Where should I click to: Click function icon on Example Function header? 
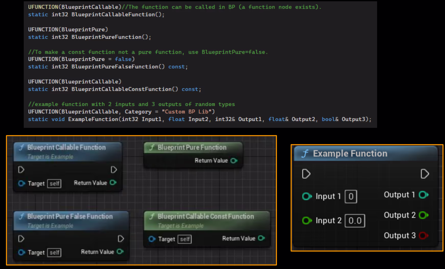(305, 153)
